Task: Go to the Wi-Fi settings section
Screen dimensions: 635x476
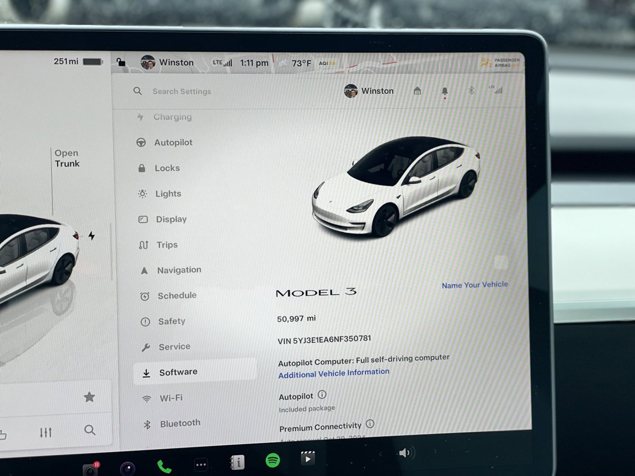Action: coord(171,398)
